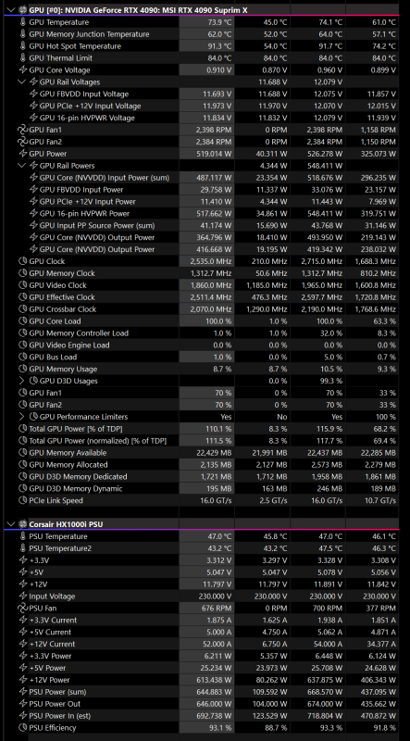Viewport: 410px width, 741px height.
Task: Select the GPU Bus Load row label
Action: click(x=53, y=357)
